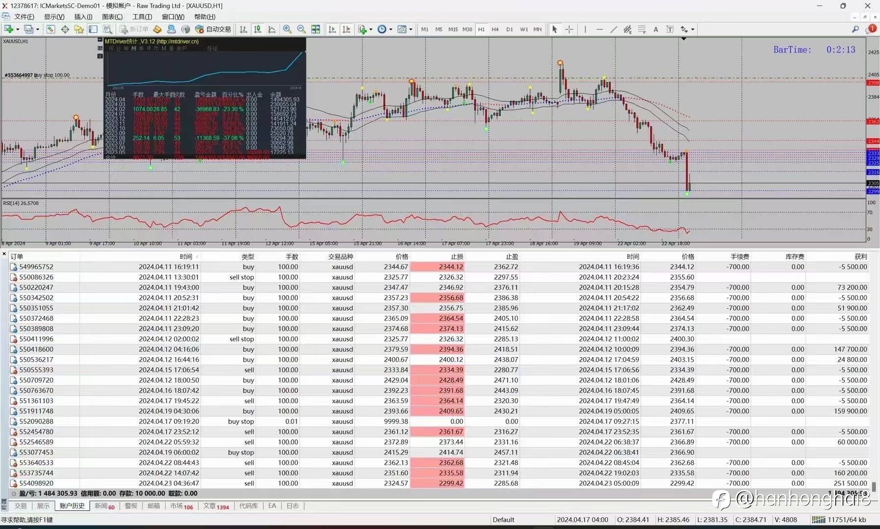Open the Data Window crosshair icon

pos(65,29)
